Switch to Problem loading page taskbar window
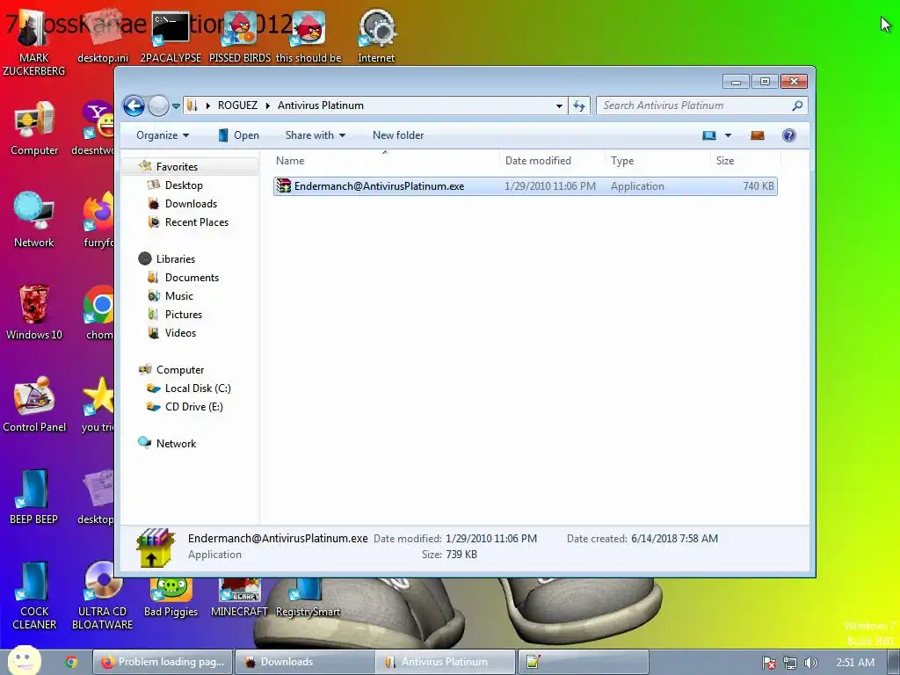 pyautogui.click(x=163, y=662)
